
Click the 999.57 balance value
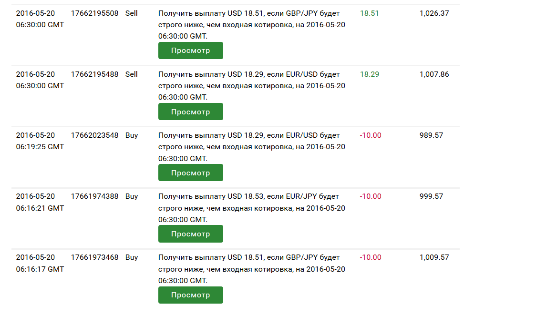(431, 196)
